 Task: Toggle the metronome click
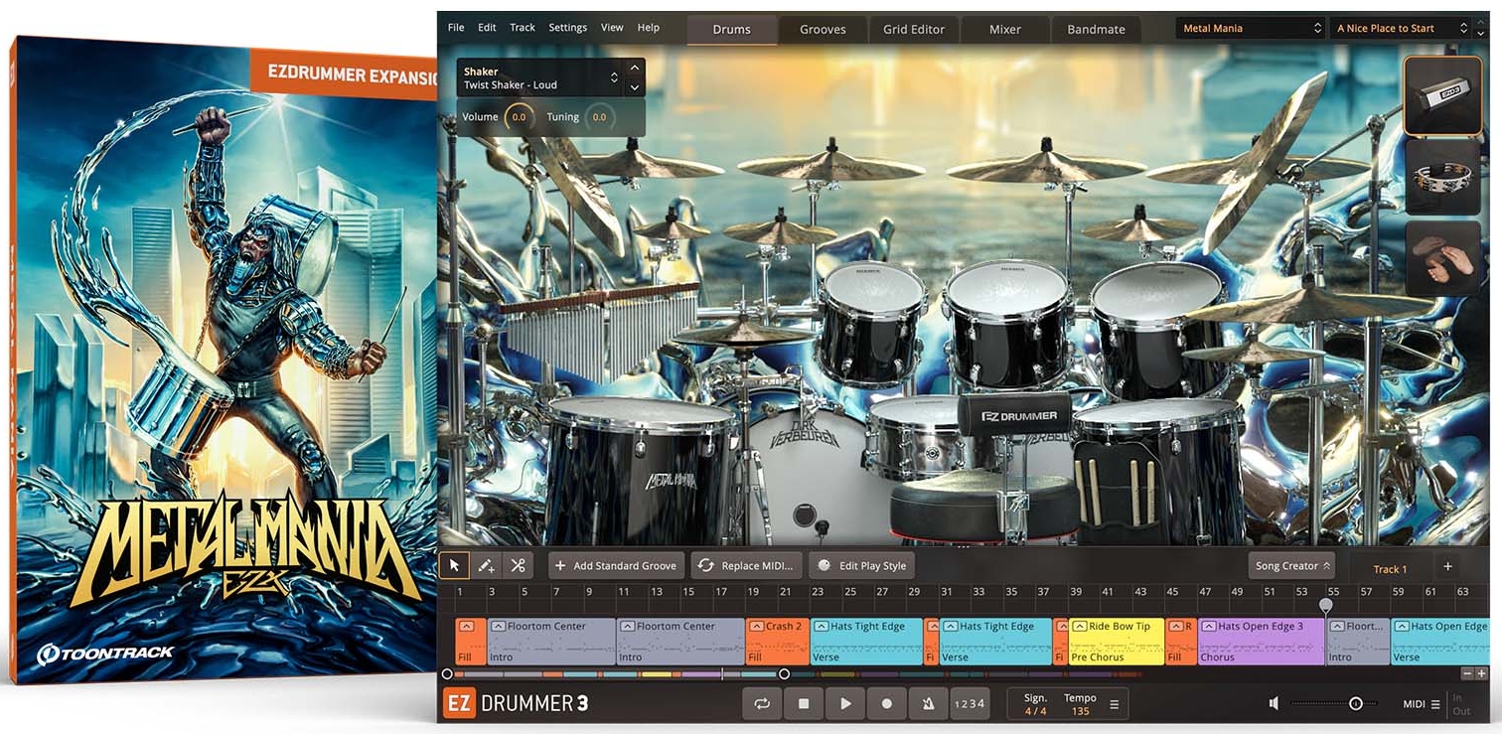pos(928,703)
